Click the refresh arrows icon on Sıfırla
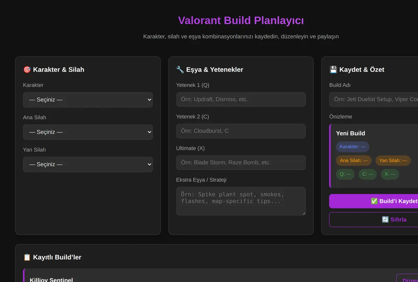 click(385, 220)
